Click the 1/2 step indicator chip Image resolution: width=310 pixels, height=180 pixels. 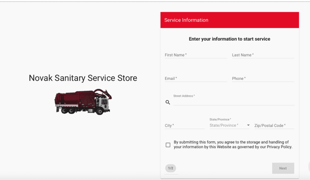tap(170, 168)
